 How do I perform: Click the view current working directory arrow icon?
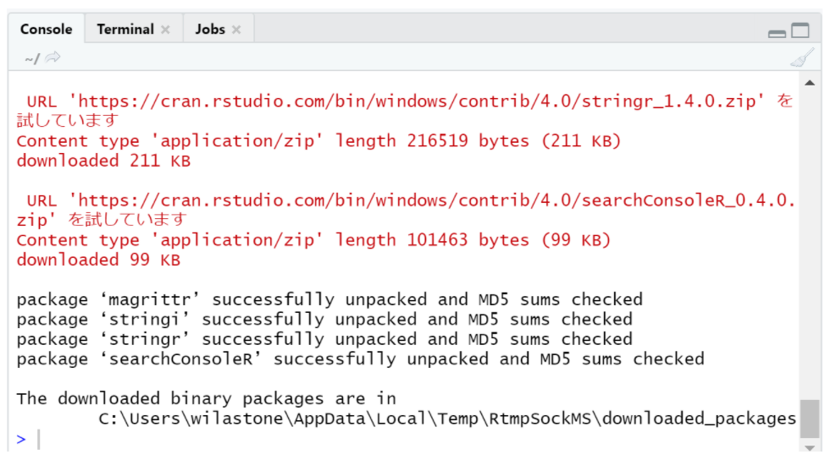(53, 57)
